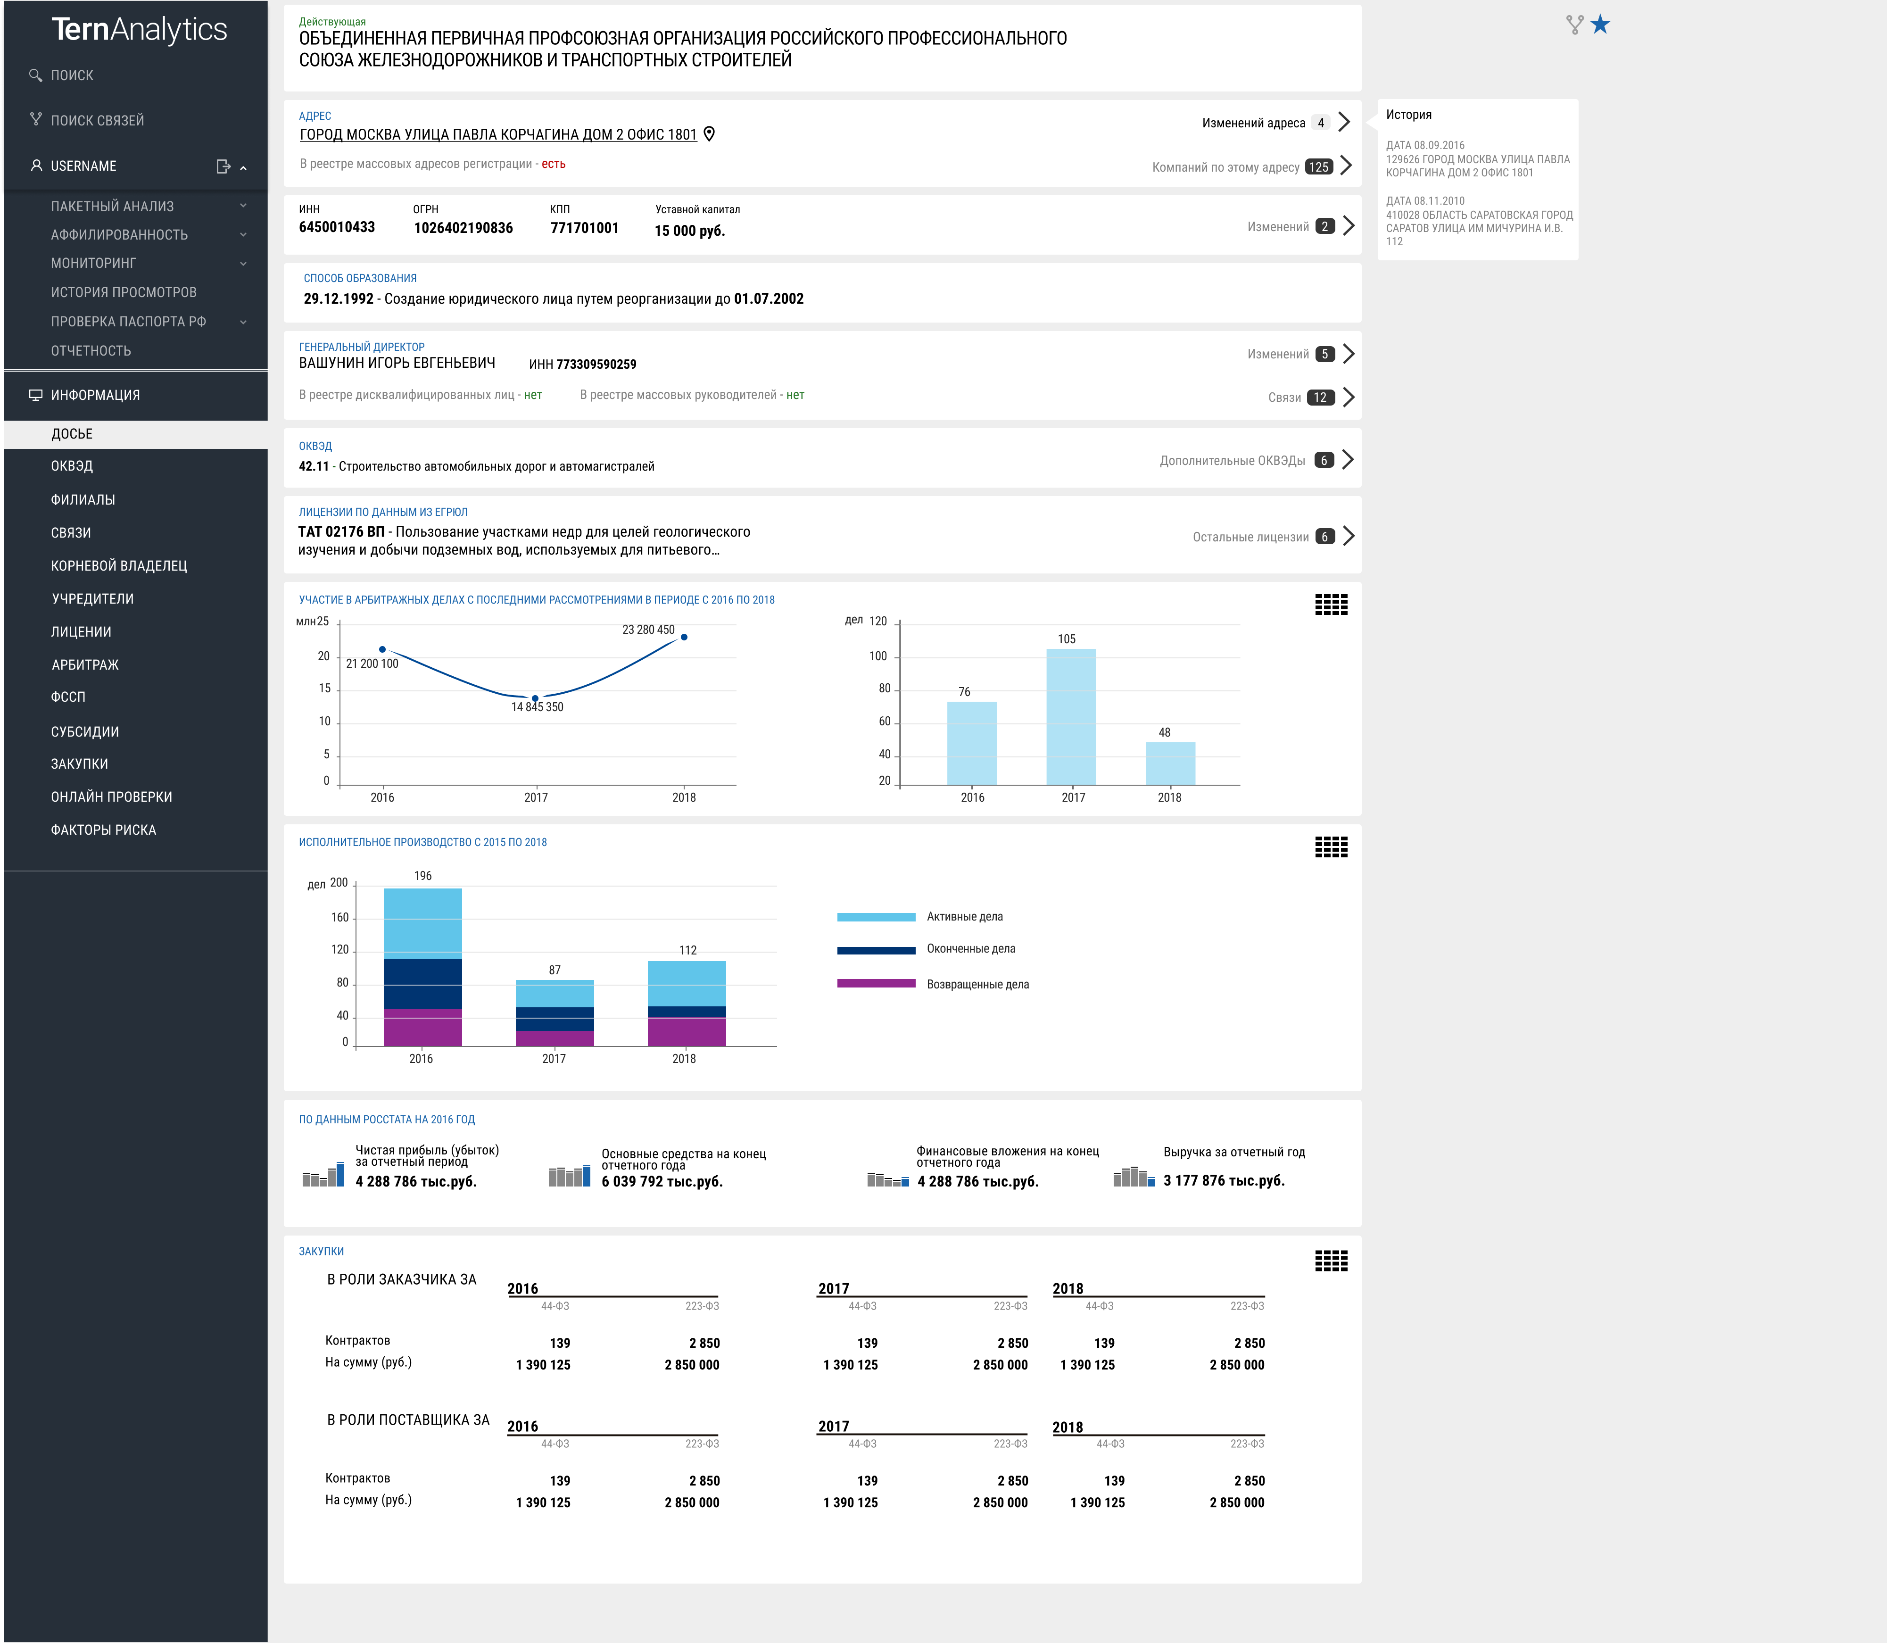Image resolution: width=1887 pixels, height=1643 pixels.
Task: Click mini chart icon beside Основные средства
Action: click(569, 1175)
